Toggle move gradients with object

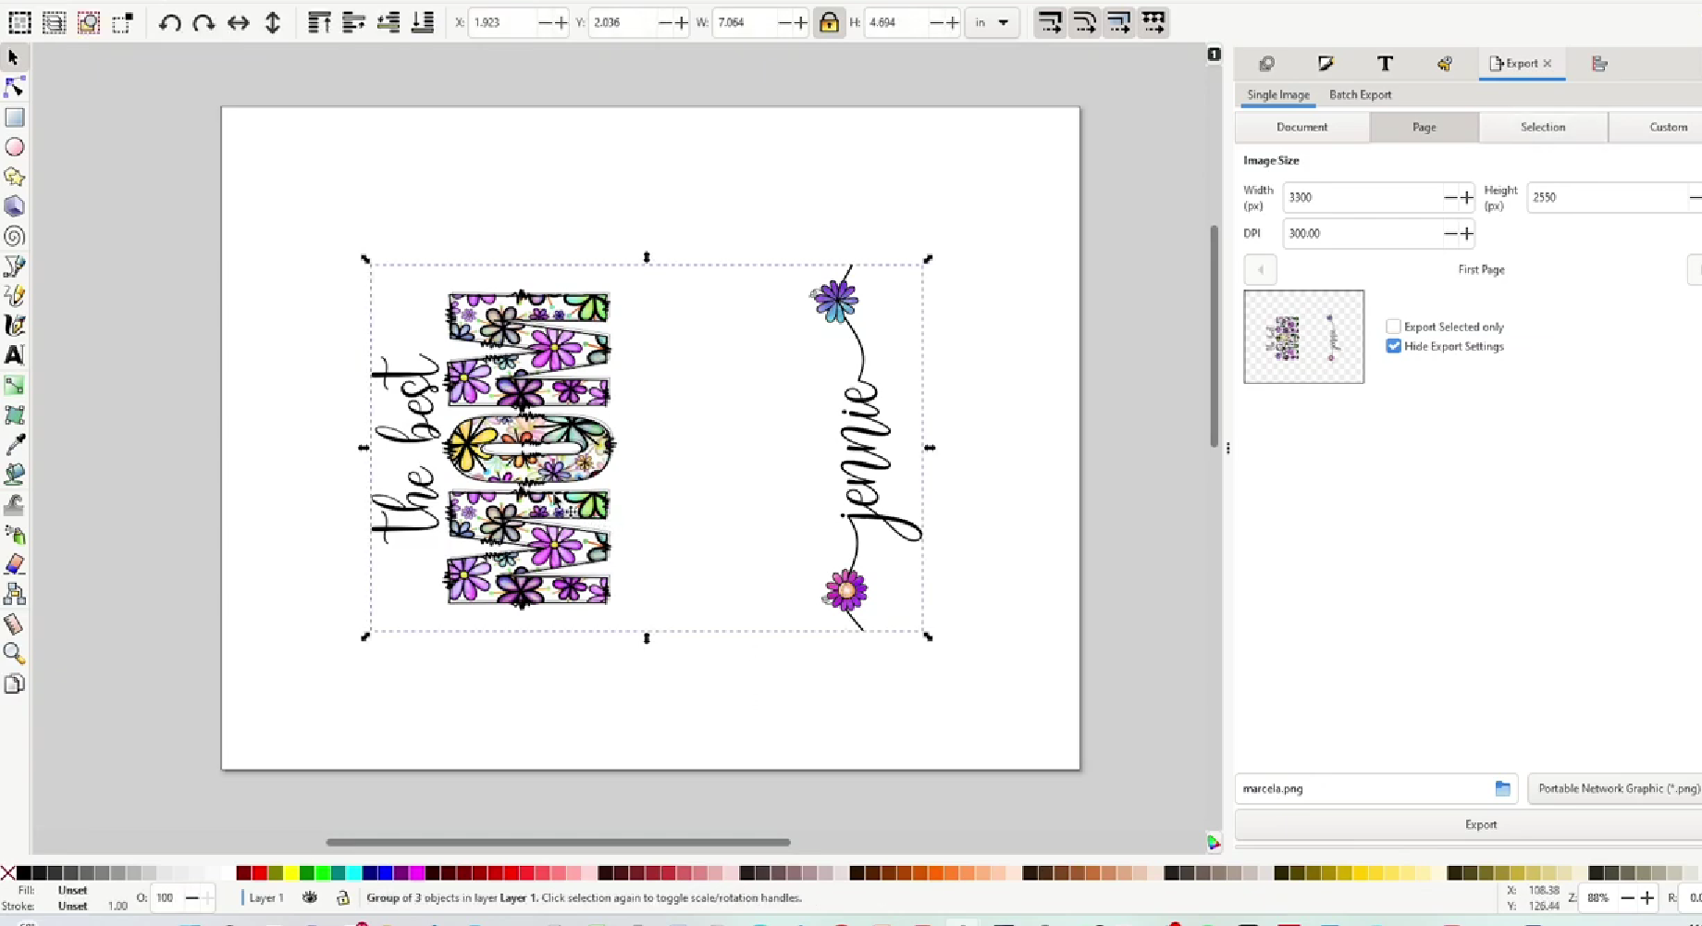click(x=1118, y=22)
